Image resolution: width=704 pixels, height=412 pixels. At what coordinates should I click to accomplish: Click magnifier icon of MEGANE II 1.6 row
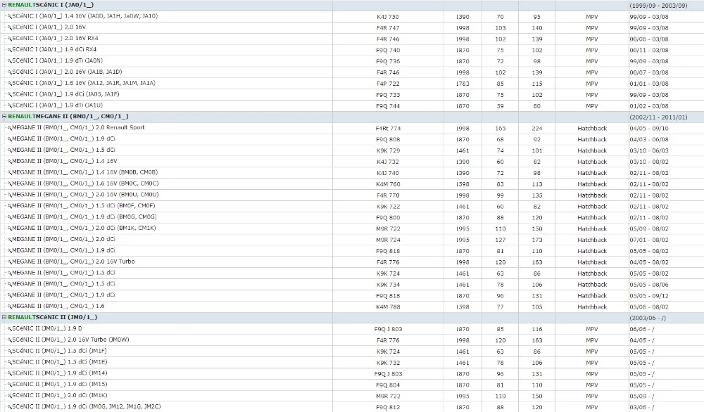click(x=9, y=307)
